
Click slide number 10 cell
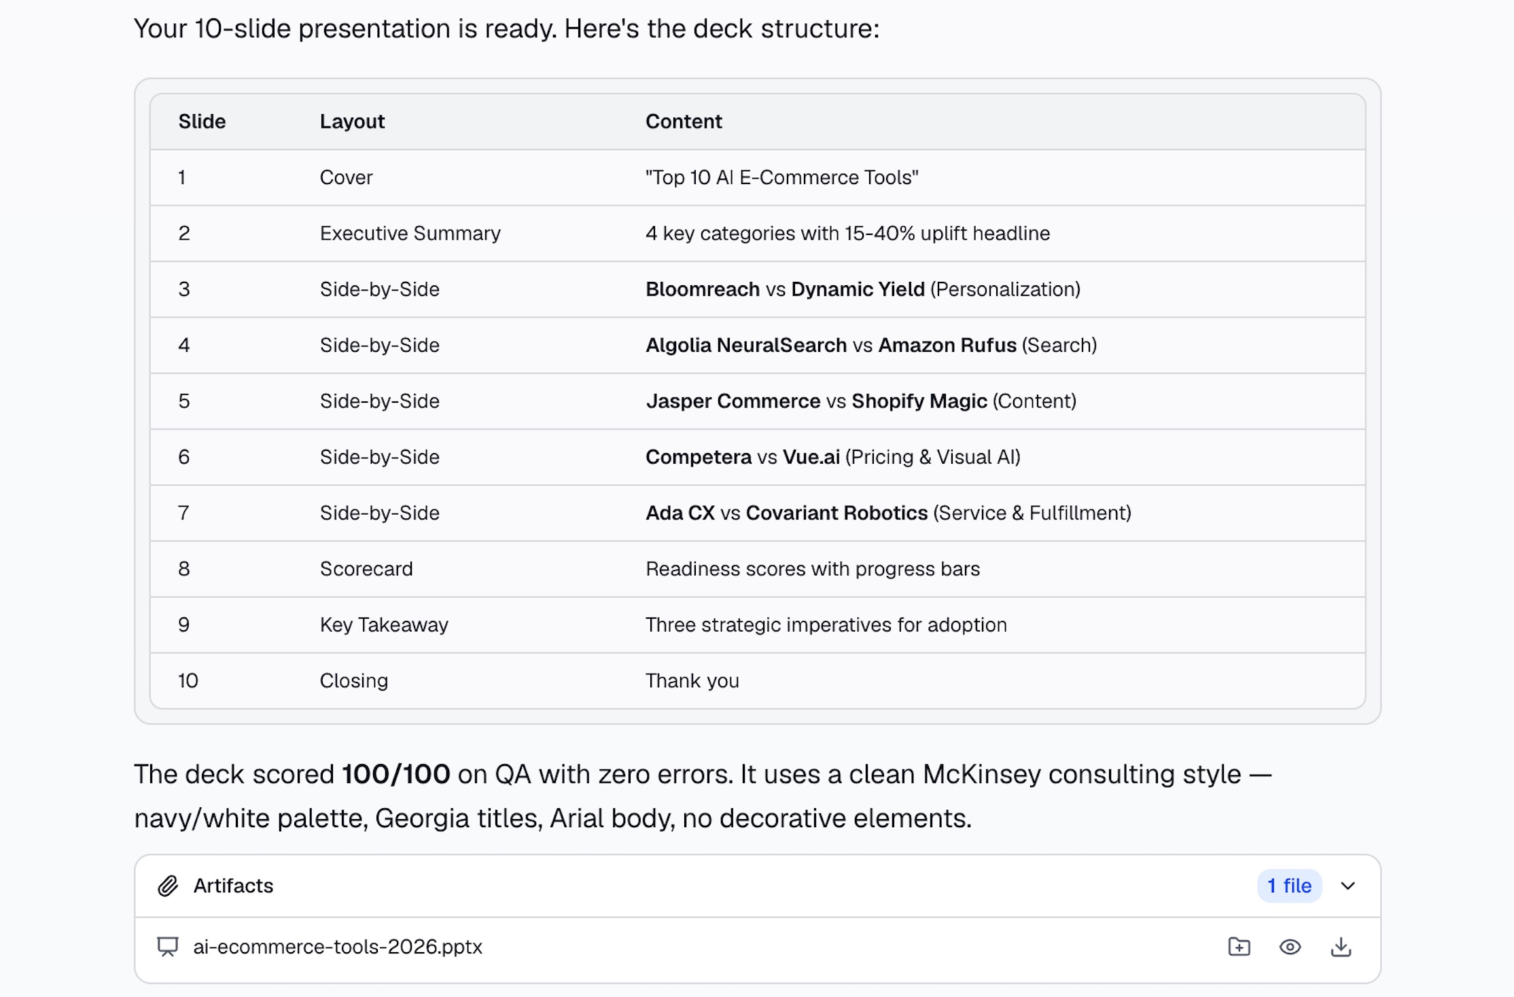click(x=188, y=681)
